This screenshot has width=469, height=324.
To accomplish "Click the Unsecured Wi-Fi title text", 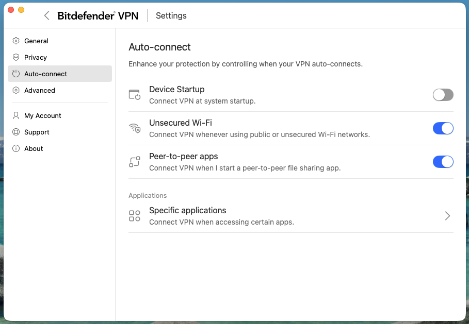I will point(181,123).
